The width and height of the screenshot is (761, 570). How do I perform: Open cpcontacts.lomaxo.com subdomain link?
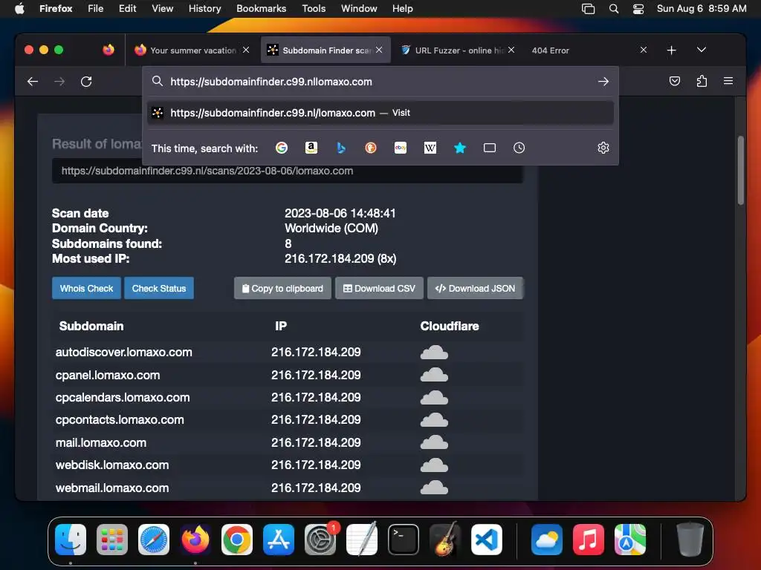click(x=120, y=420)
